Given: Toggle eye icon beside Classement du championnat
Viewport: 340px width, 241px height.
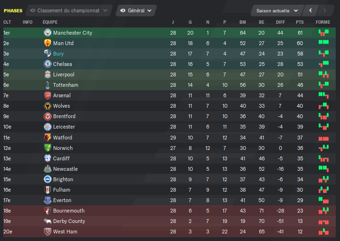Looking at the screenshot, I should point(33,10).
